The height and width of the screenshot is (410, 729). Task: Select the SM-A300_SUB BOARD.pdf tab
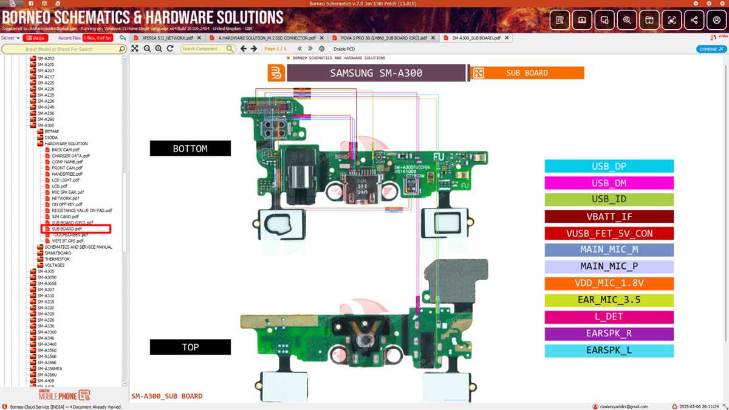point(476,38)
